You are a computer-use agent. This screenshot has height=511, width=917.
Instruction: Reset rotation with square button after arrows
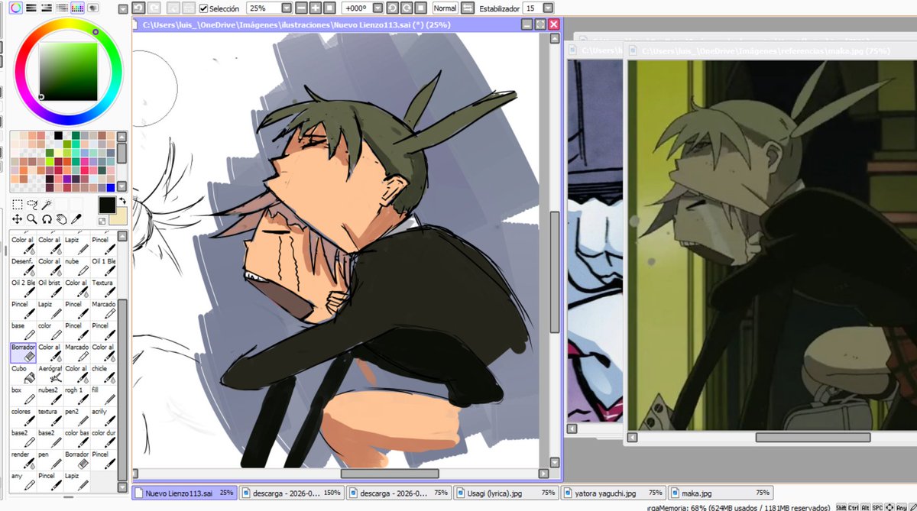[x=419, y=8]
